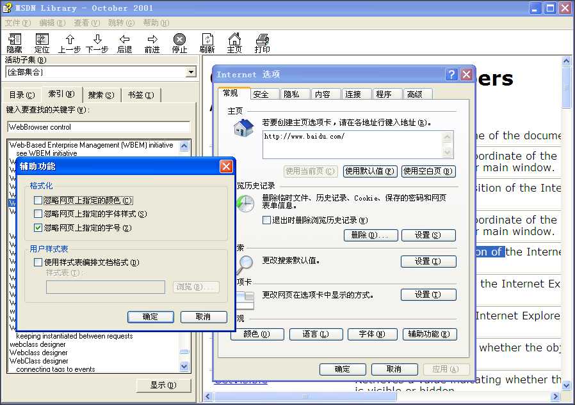This screenshot has height=405, width=575.
Task: Click the 打印 (Print) toolbar icon
Action: tap(262, 43)
